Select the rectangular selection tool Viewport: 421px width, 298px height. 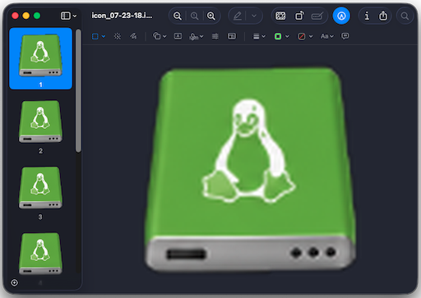click(x=95, y=36)
